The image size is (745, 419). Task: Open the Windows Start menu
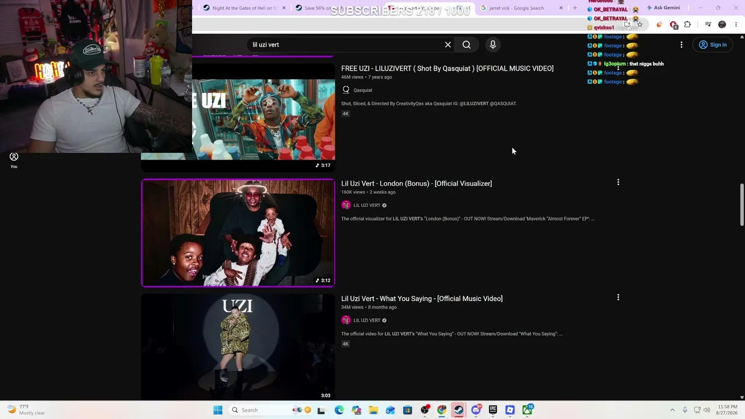click(x=218, y=410)
